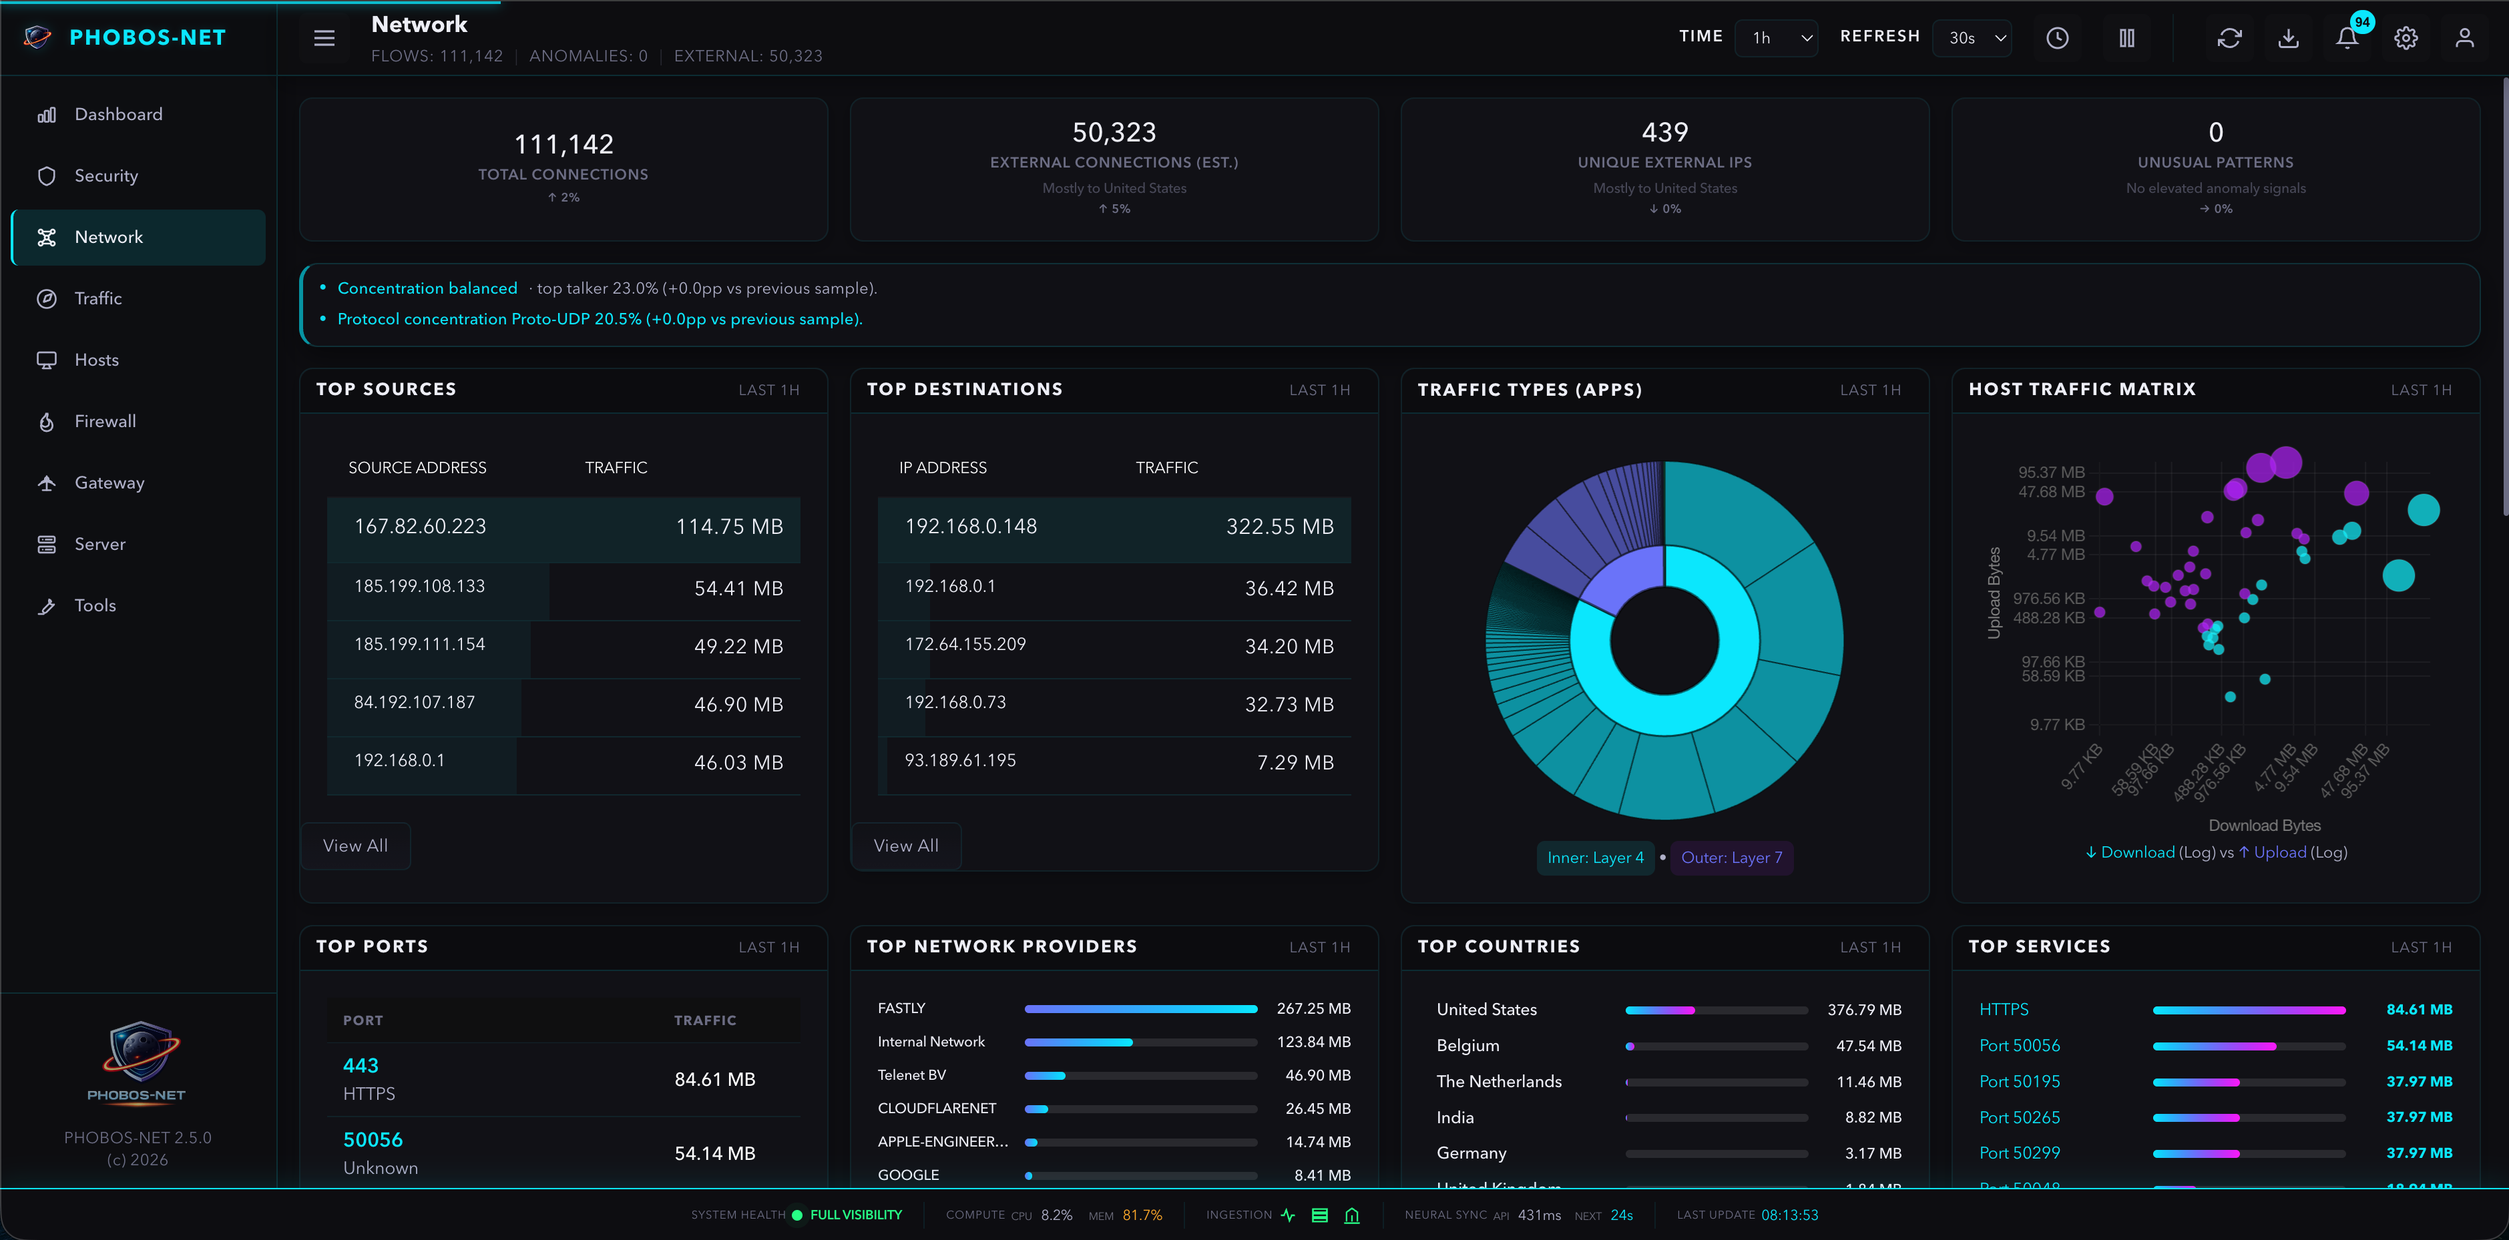Click the download export icon

(x=2288, y=38)
